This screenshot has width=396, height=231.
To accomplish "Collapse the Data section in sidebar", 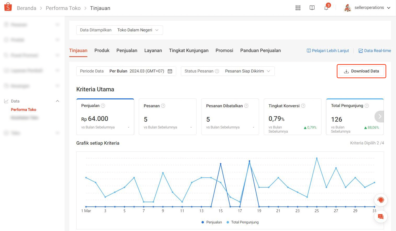I will click(x=58, y=101).
